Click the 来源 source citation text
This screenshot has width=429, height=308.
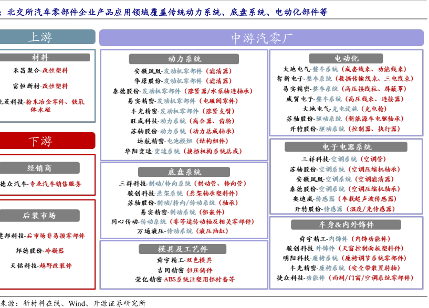pyautogui.click(x=72, y=303)
